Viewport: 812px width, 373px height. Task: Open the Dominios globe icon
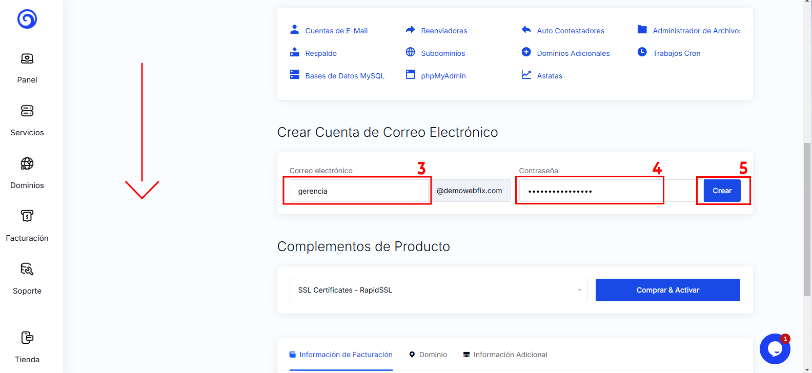point(27,163)
